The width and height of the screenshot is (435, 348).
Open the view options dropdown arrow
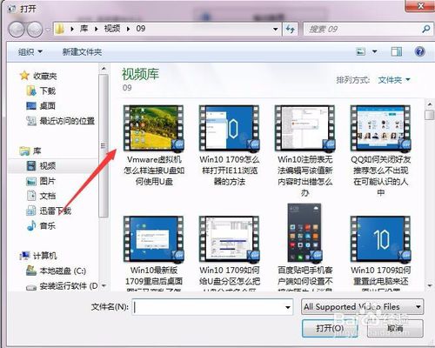tap(374, 52)
